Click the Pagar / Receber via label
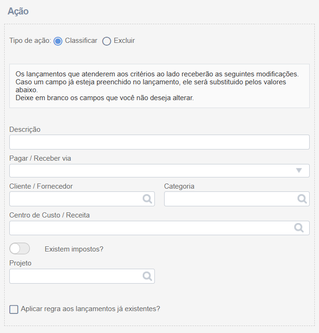Viewport: 319px width, 333px height. 40,158
